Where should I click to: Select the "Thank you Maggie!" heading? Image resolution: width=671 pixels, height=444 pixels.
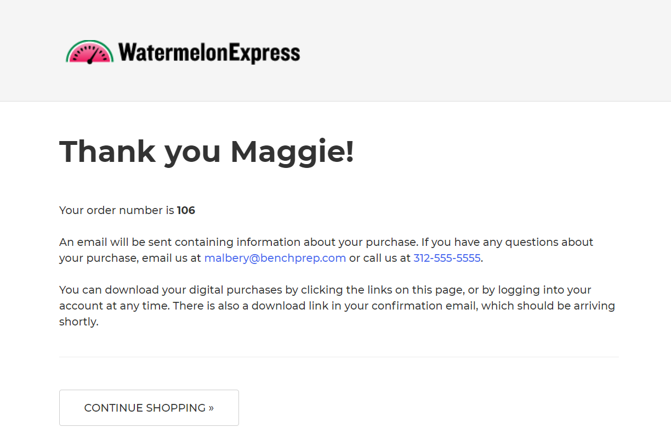(207, 151)
